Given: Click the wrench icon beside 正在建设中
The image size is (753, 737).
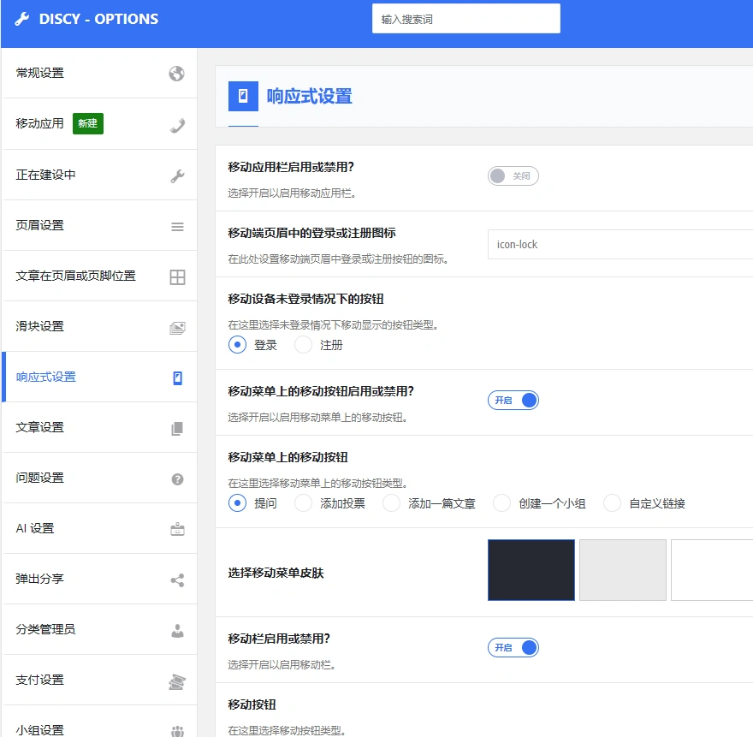Looking at the screenshot, I should 177,175.
